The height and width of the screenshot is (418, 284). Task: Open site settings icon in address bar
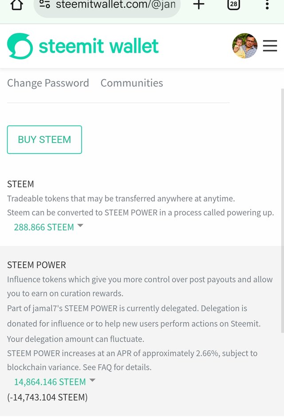(44, 4)
